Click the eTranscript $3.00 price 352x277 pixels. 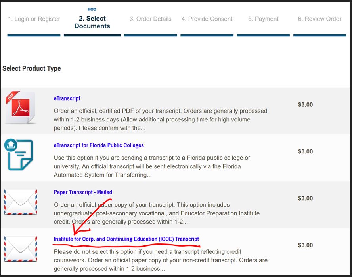tap(305, 105)
